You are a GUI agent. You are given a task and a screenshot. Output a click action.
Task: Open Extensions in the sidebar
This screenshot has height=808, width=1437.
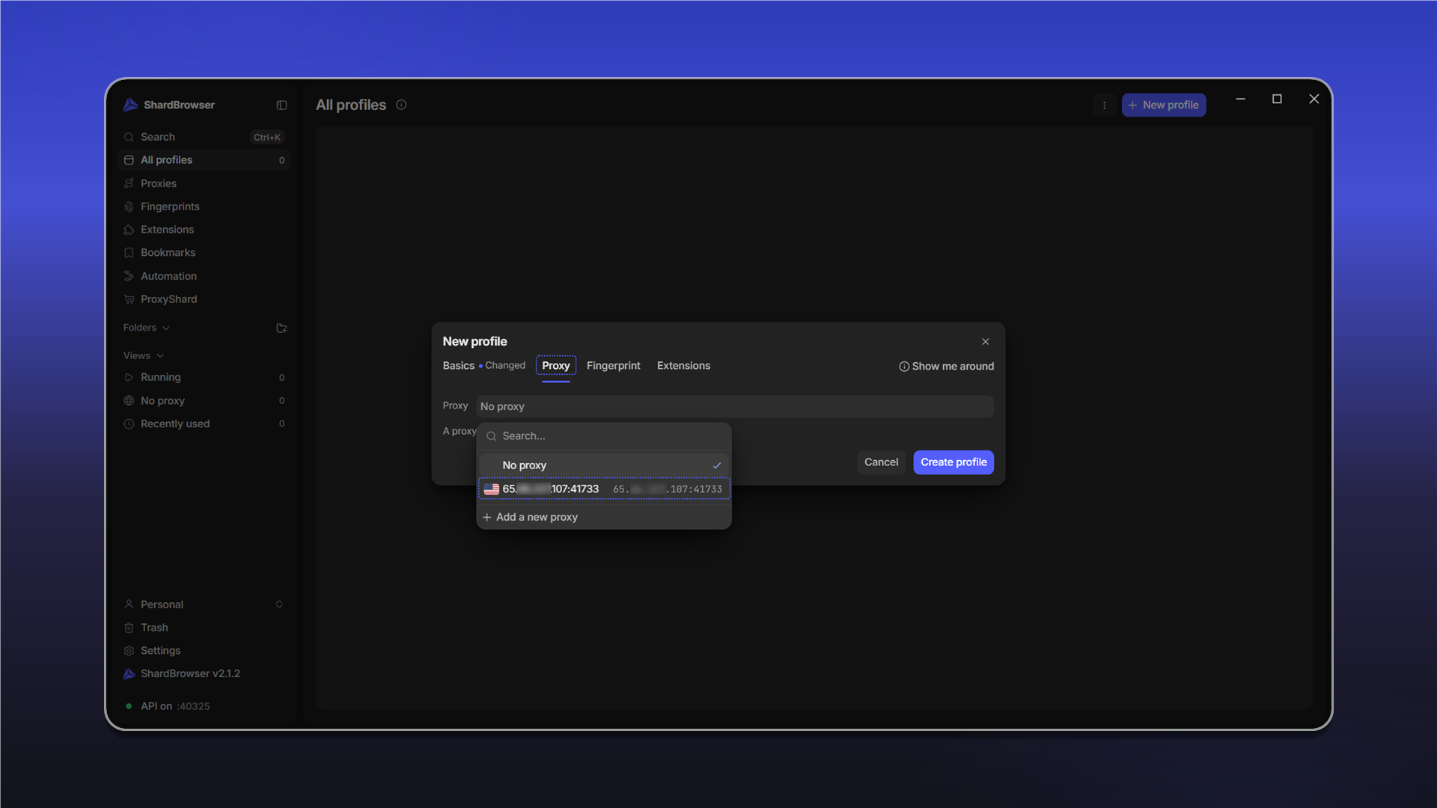point(204,230)
